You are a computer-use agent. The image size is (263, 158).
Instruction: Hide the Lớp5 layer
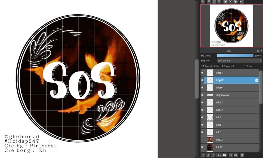[202, 132]
